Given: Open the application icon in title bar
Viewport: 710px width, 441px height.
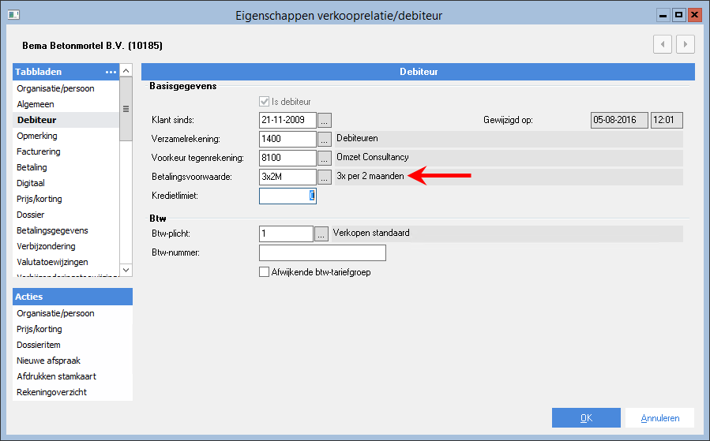Looking at the screenshot, I should click(13, 15).
